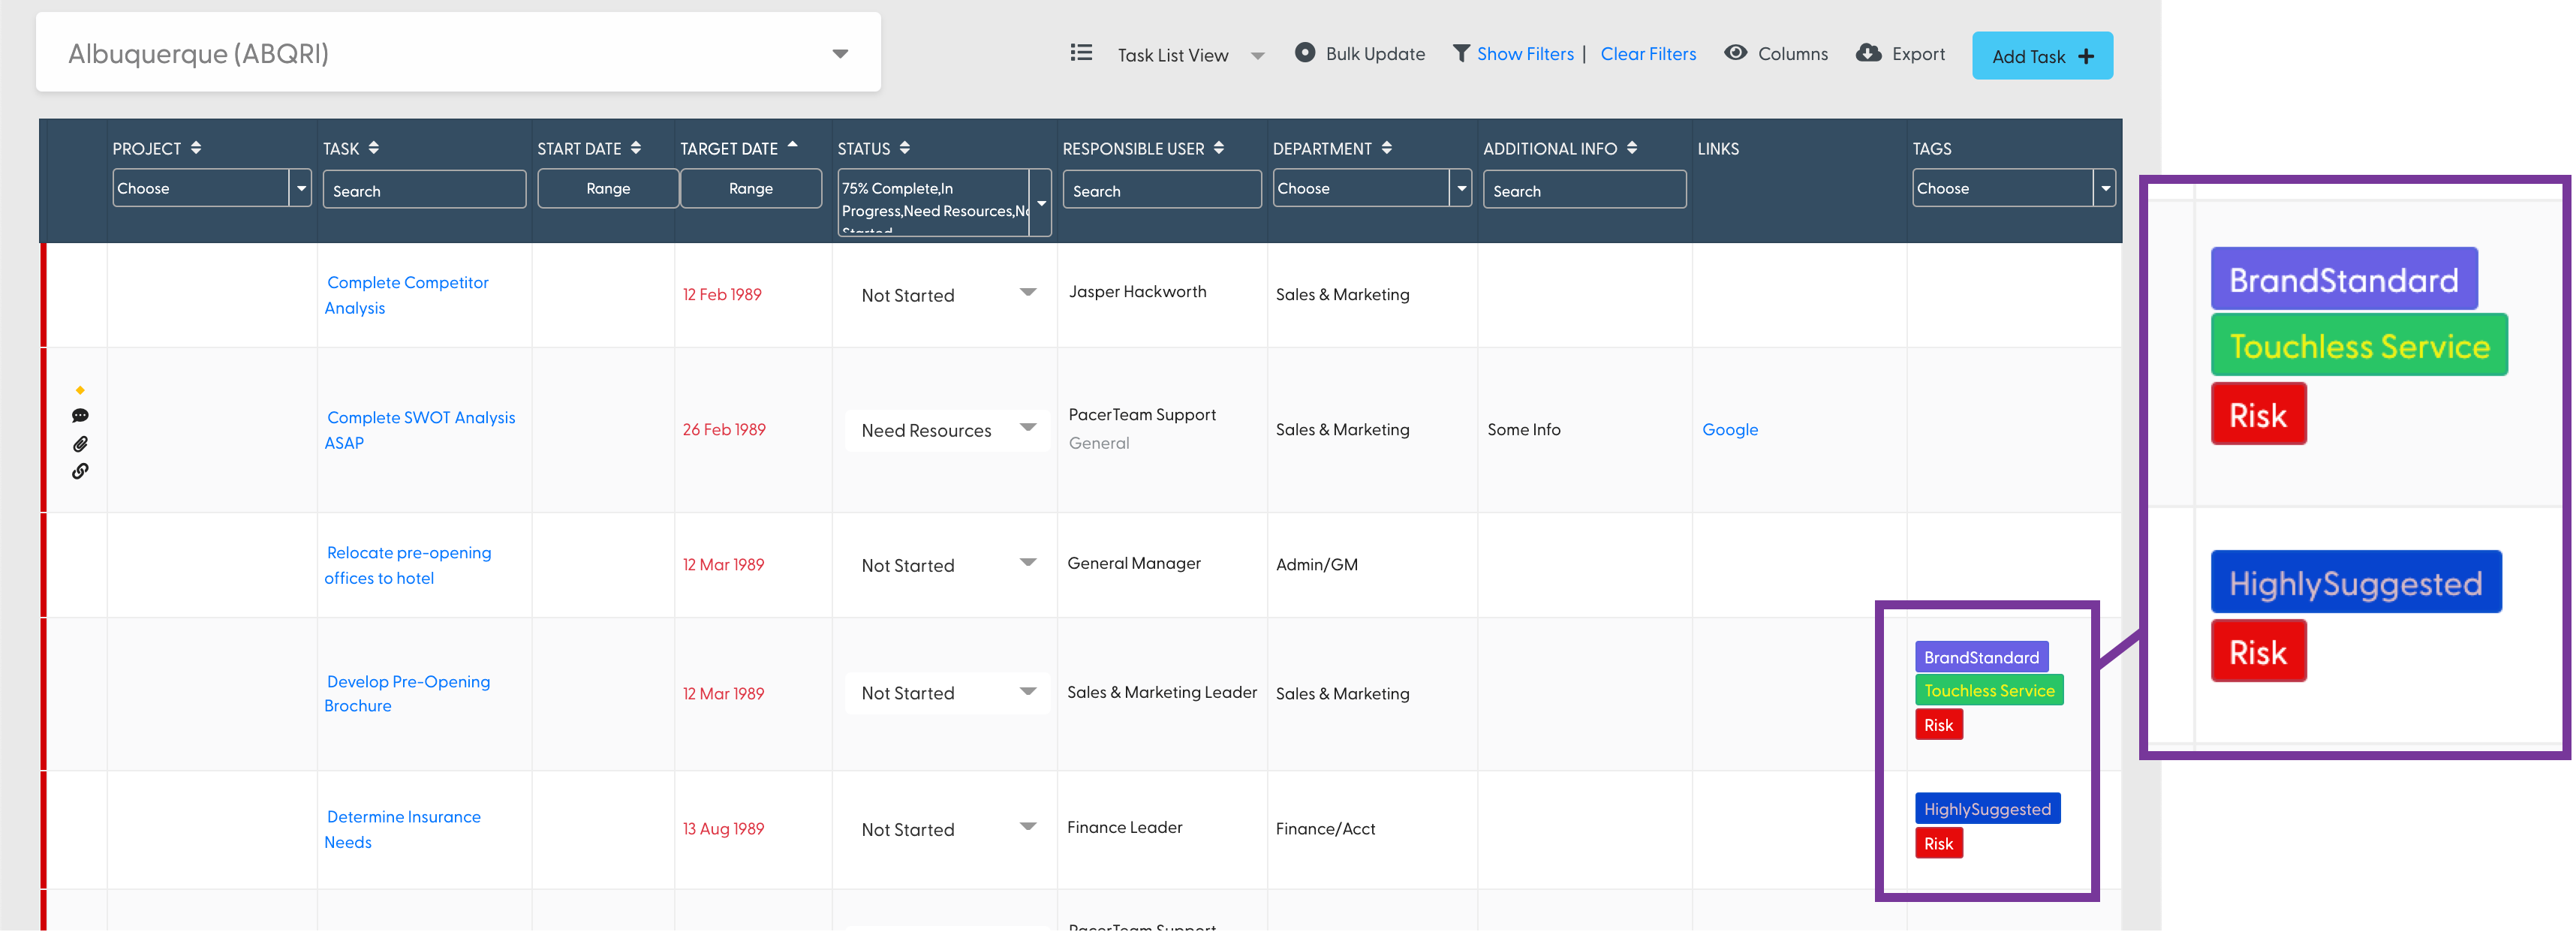The width and height of the screenshot is (2576, 935).
Task: Sort by Start Date column
Action: click(635, 148)
